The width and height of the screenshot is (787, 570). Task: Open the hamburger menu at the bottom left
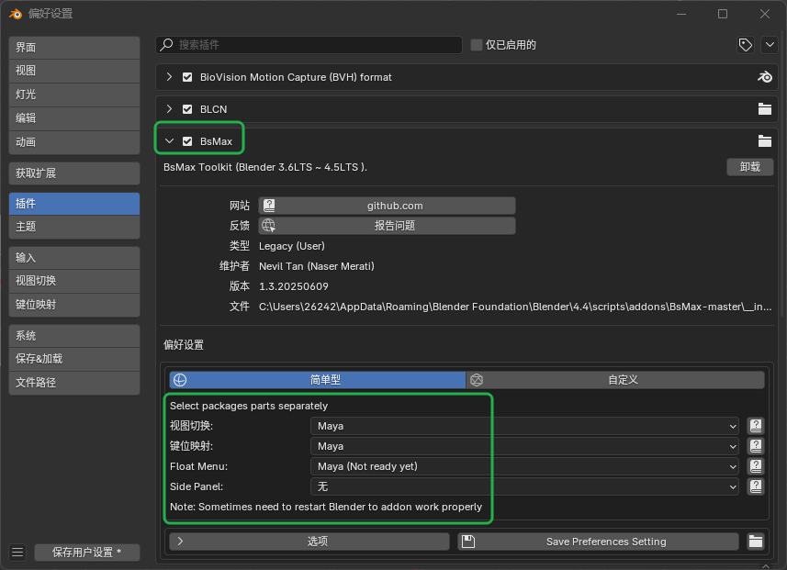(17, 553)
